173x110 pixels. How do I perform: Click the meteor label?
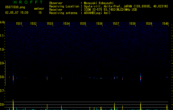coord(39,9)
